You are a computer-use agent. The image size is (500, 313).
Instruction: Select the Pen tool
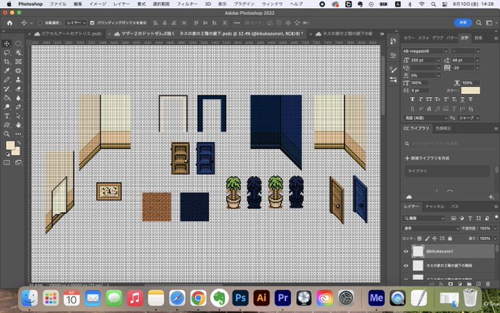[x=18, y=107]
